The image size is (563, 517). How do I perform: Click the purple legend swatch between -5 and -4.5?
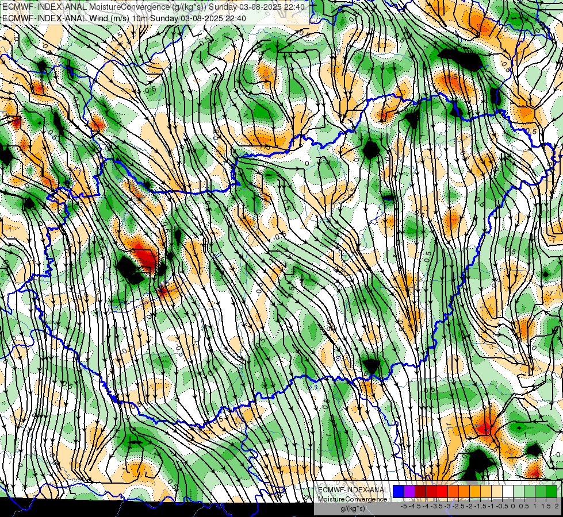[x=409, y=492]
